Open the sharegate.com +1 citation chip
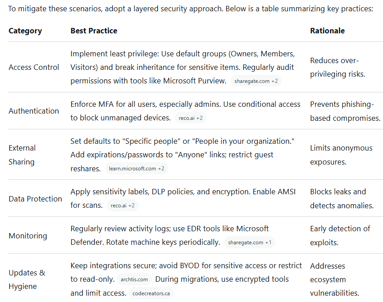 tap(249, 243)
